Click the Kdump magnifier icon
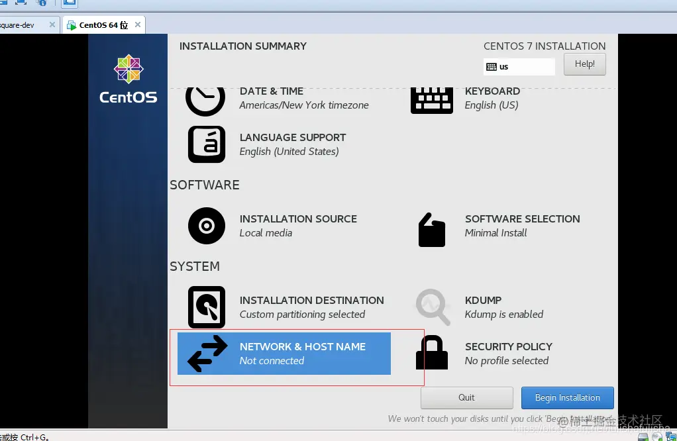The height and width of the screenshot is (441, 677). pos(433,307)
